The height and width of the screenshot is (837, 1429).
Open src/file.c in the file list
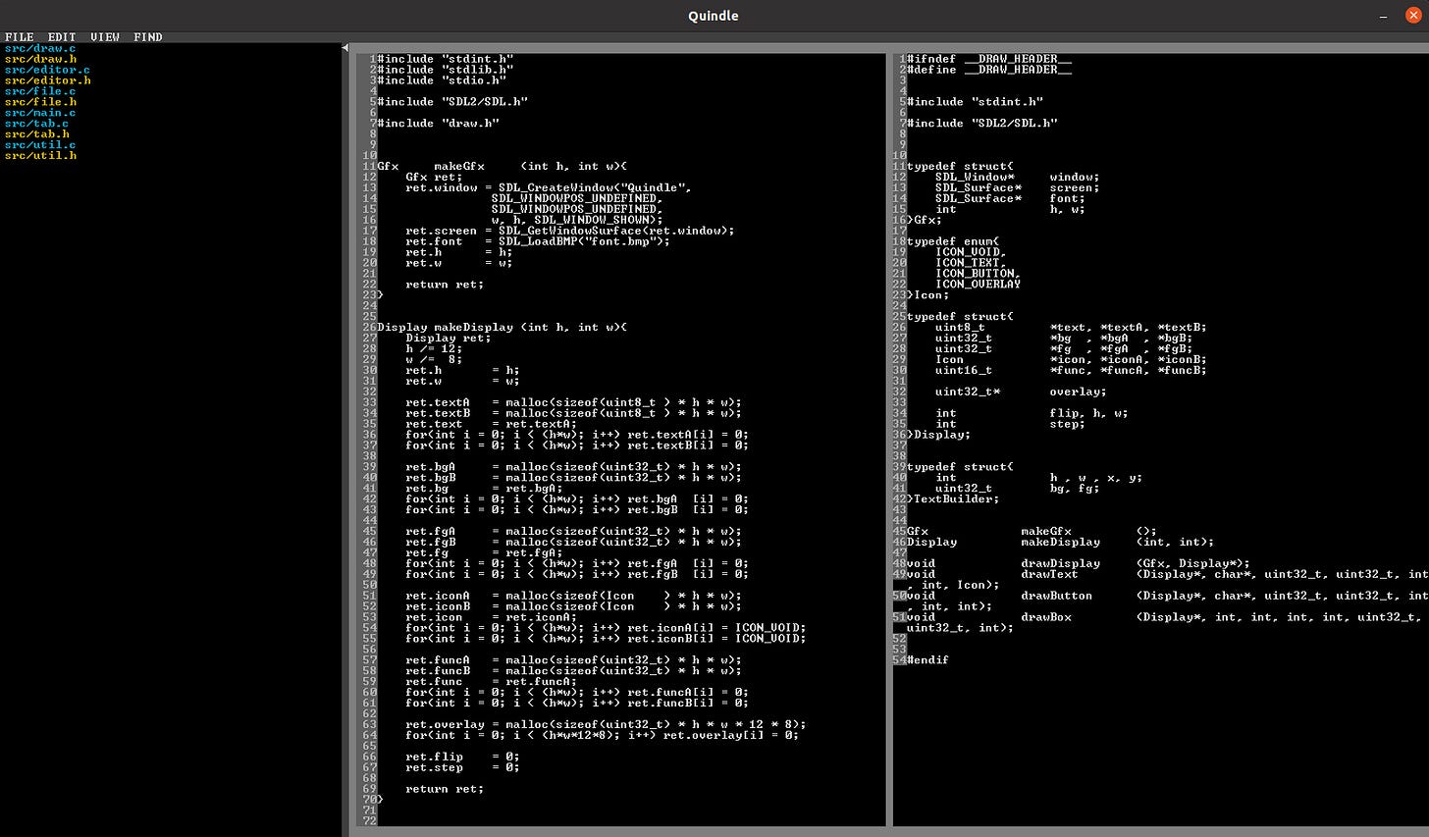(x=40, y=91)
